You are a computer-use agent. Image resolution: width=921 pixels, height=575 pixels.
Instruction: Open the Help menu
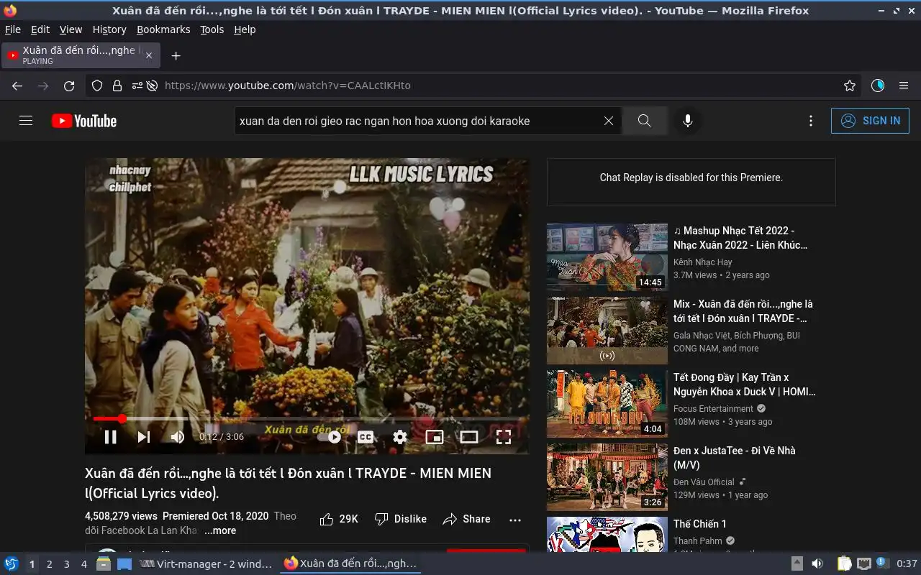tap(245, 29)
